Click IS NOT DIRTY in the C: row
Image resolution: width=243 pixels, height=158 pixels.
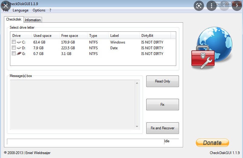pos(152,42)
